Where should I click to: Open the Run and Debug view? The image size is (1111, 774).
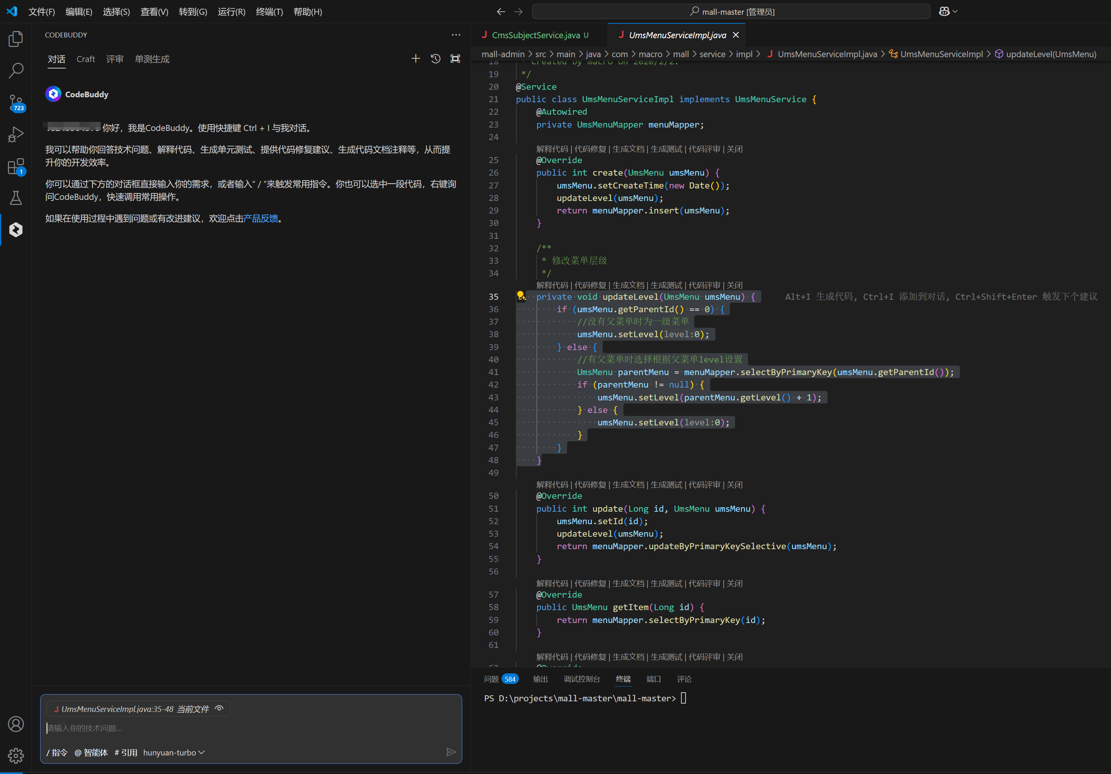16,134
